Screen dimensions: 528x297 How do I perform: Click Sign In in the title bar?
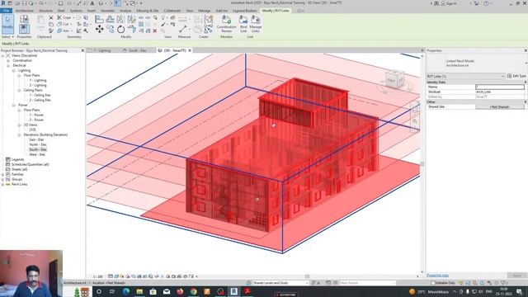450,3
